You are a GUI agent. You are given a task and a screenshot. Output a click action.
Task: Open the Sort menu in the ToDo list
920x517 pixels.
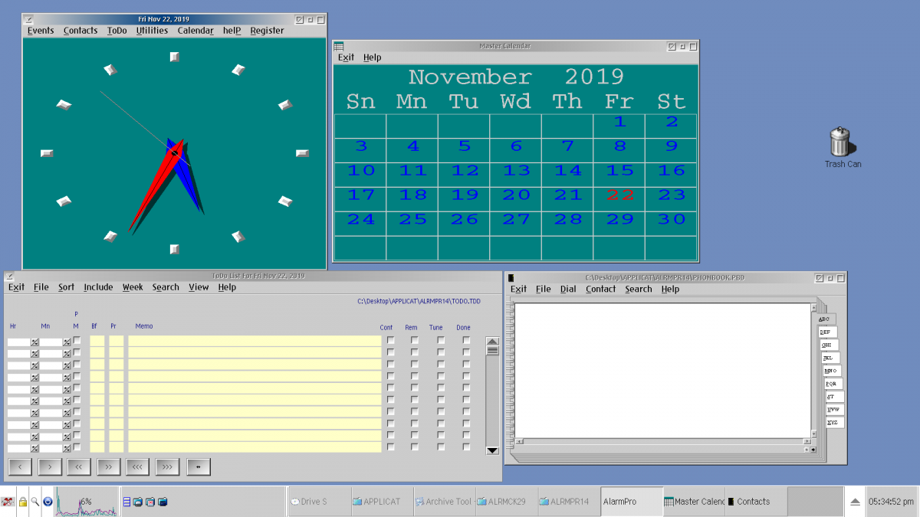pyautogui.click(x=66, y=287)
